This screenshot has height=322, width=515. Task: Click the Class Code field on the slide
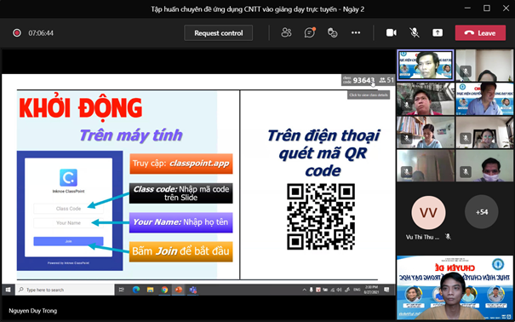pos(68,209)
